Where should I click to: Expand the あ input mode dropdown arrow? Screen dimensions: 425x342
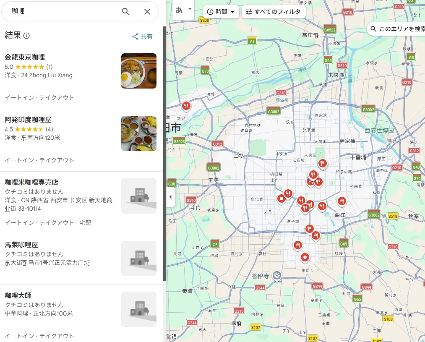190,9
